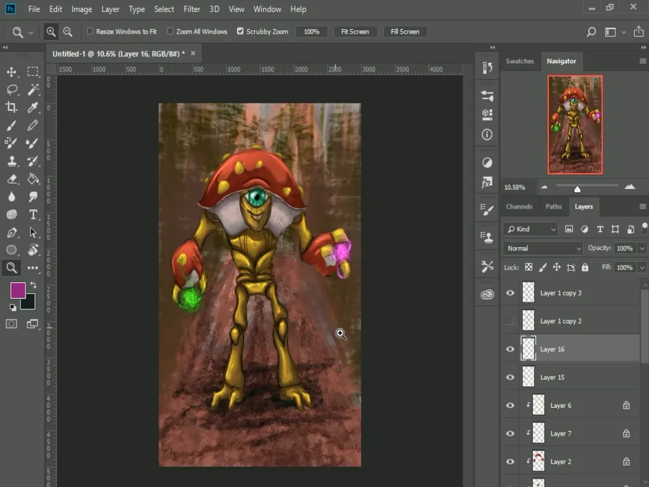Click the magenta foreground color swatch
This screenshot has width=649, height=487.
18,290
